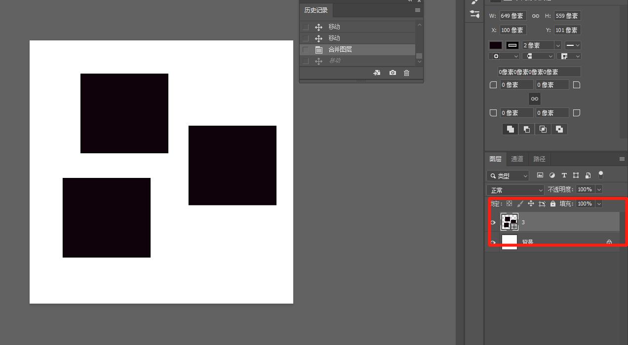Click the lock transparent pixels checkerboard icon
The height and width of the screenshot is (345, 628).
[509, 204]
